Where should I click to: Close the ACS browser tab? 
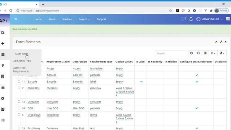[x=36, y=4]
